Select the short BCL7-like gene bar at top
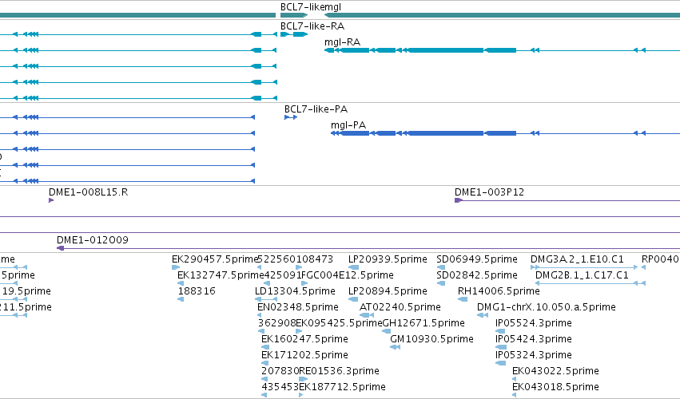 [294, 15]
